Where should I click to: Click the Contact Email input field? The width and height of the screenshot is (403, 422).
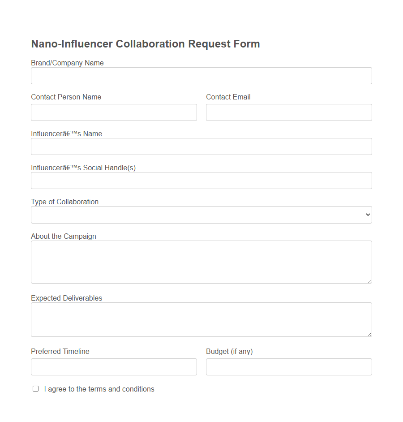pos(288,112)
